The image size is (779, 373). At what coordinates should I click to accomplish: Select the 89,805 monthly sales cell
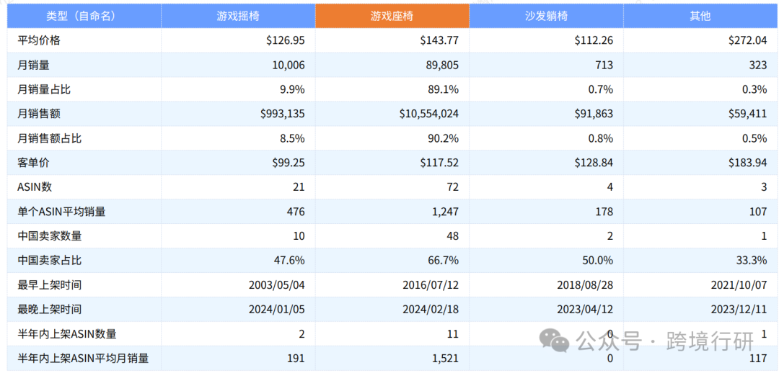pyautogui.click(x=443, y=66)
